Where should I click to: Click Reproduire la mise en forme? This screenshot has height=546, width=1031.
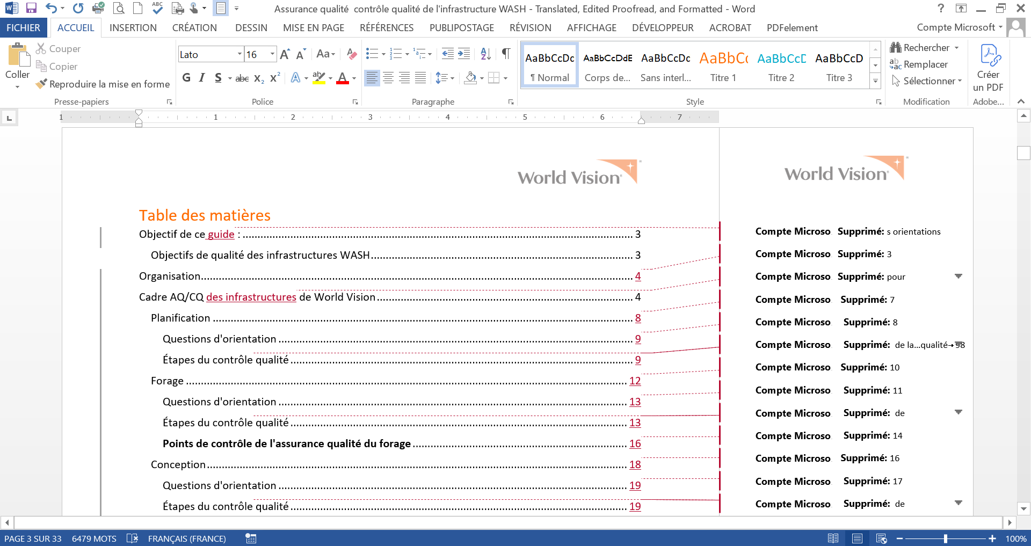(103, 84)
